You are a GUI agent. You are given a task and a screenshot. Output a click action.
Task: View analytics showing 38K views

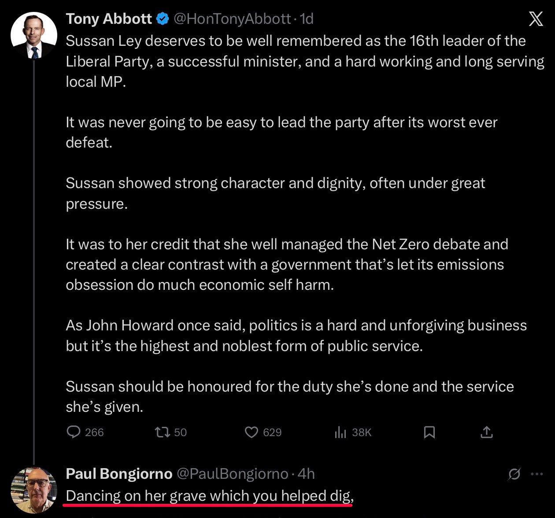pos(340,432)
